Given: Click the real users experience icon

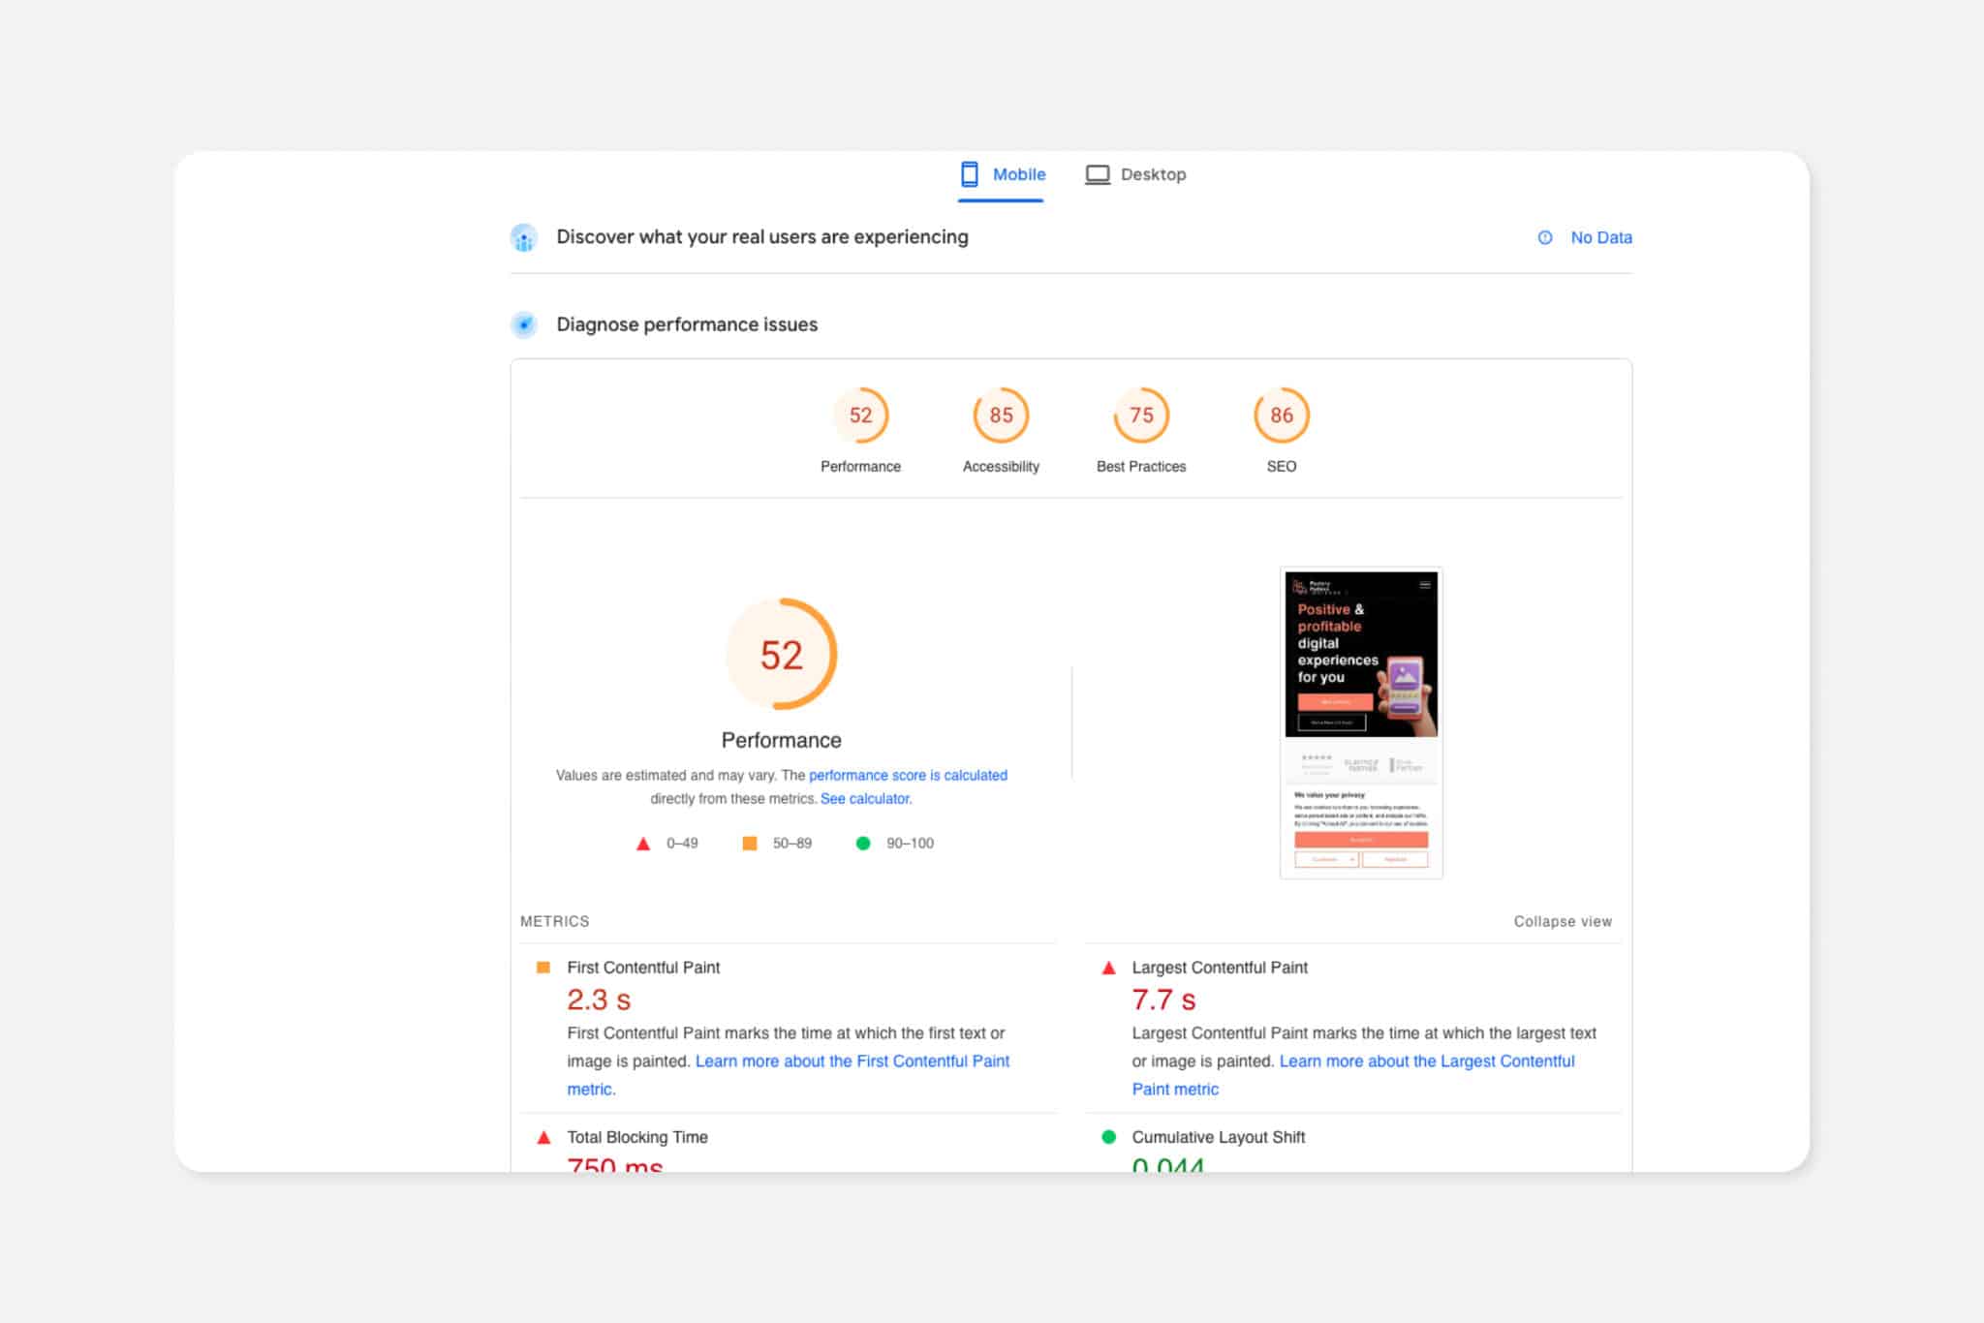Looking at the screenshot, I should click(x=524, y=237).
